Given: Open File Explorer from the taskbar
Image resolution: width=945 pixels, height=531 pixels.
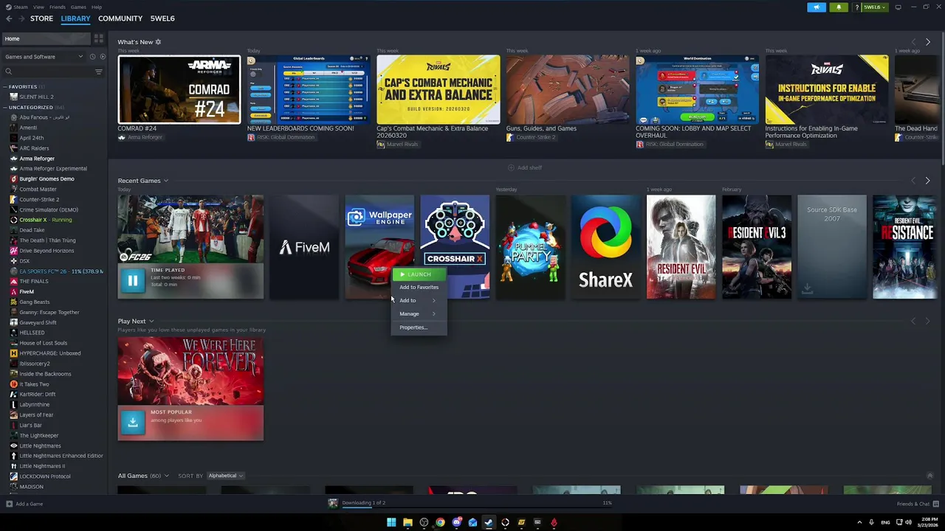Looking at the screenshot, I should [408, 522].
